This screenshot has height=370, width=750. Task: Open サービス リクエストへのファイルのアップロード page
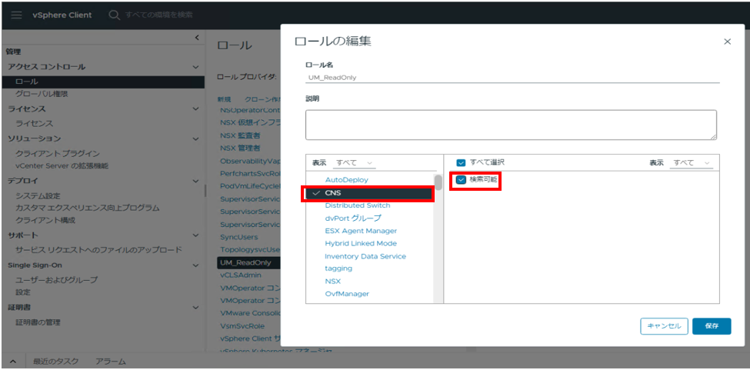click(x=98, y=249)
